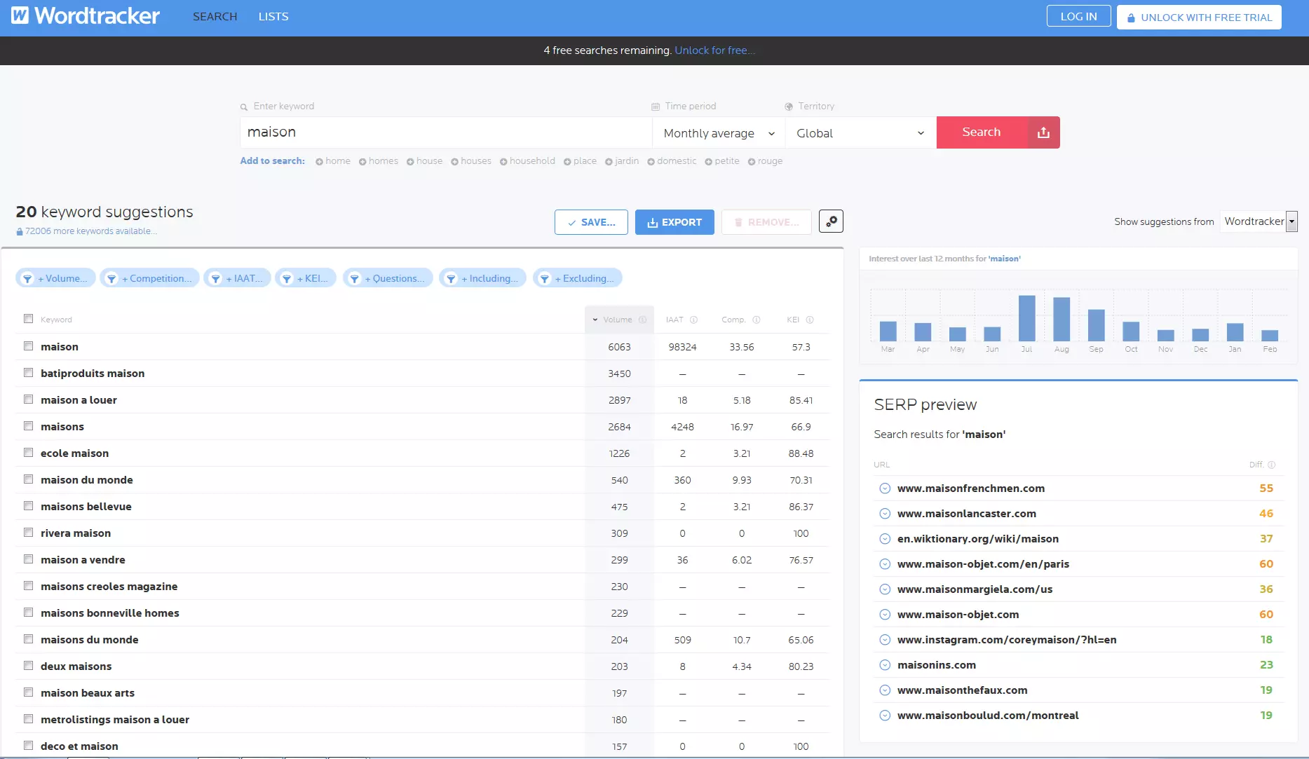The height and width of the screenshot is (759, 1309).
Task: Check the 'deco et maison' checkbox
Action: (x=29, y=746)
